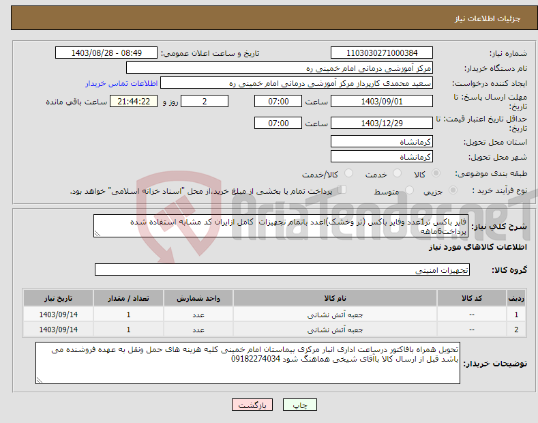Click price validity hour 07:00 field
The image size is (538, 423).
click(278, 123)
